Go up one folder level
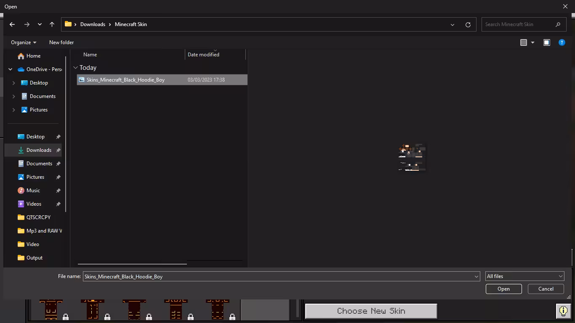This screenshot has height=323, width=575. coord(52,24)
